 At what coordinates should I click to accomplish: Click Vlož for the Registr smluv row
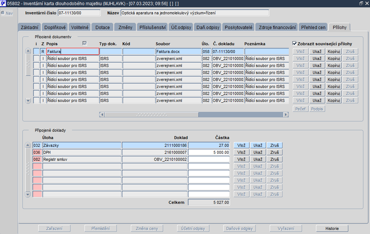[x=241, y=159]
